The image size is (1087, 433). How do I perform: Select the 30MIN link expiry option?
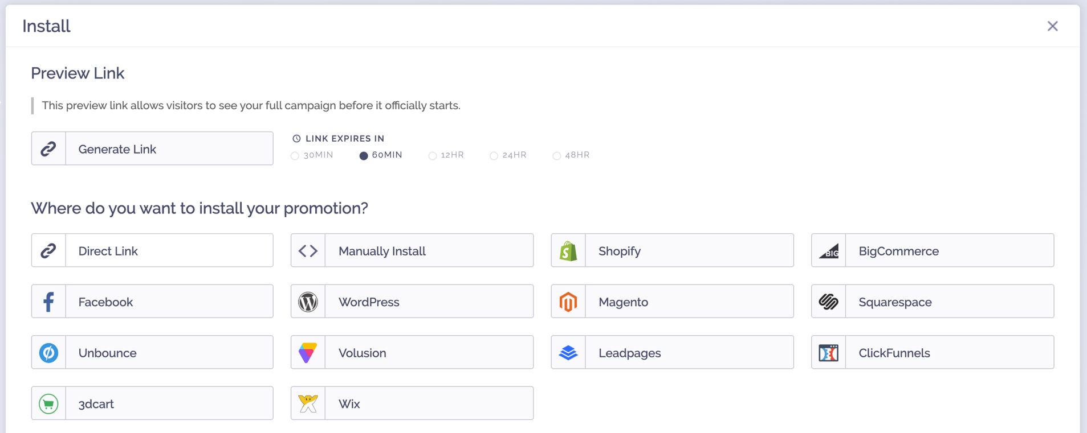click(x=312, y=155)
